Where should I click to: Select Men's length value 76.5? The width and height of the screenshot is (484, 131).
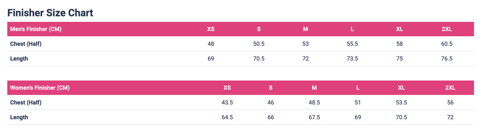coord(447,59)
